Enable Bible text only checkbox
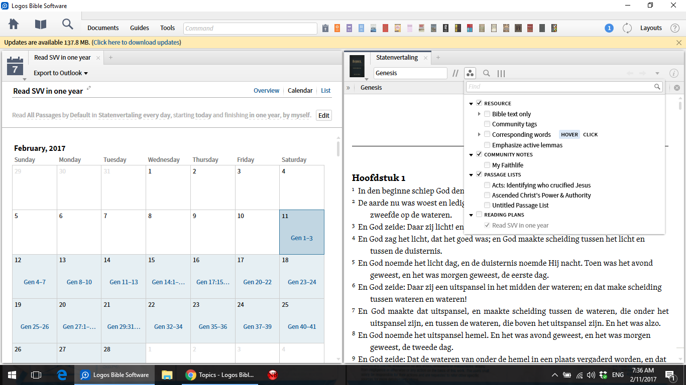Screen dimensions: 686x385 (487, 114)
